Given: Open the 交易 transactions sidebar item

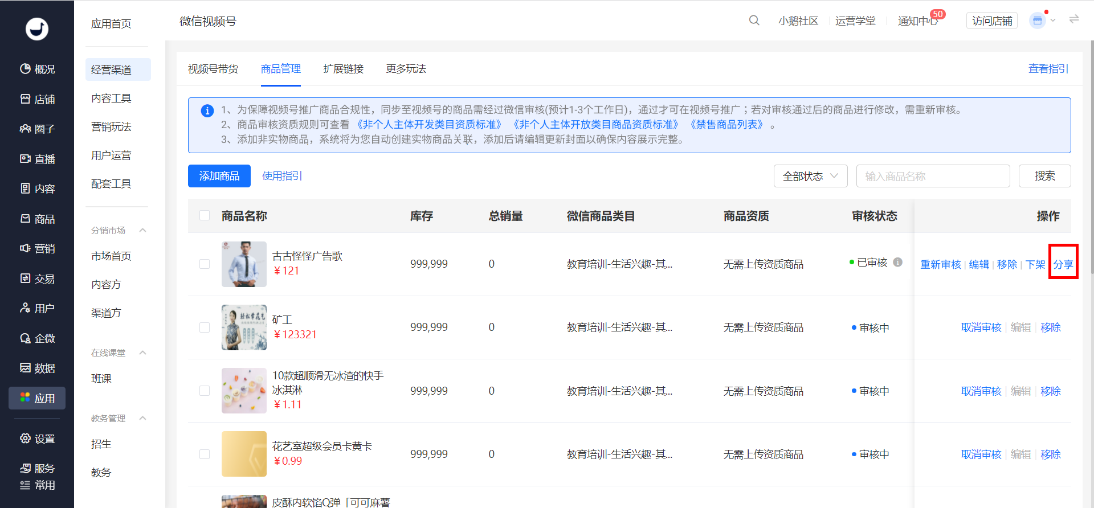Looking at the screenshot, I should click(37, 279).
